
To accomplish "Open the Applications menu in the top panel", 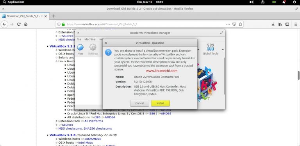I will 14,2.
